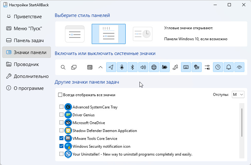Select the first panel style thumbnail
Image resolution: width=251 pixels, height=165 pixels.
(75, 34)
